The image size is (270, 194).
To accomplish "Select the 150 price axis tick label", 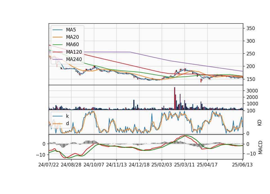I will pos(251,79).
